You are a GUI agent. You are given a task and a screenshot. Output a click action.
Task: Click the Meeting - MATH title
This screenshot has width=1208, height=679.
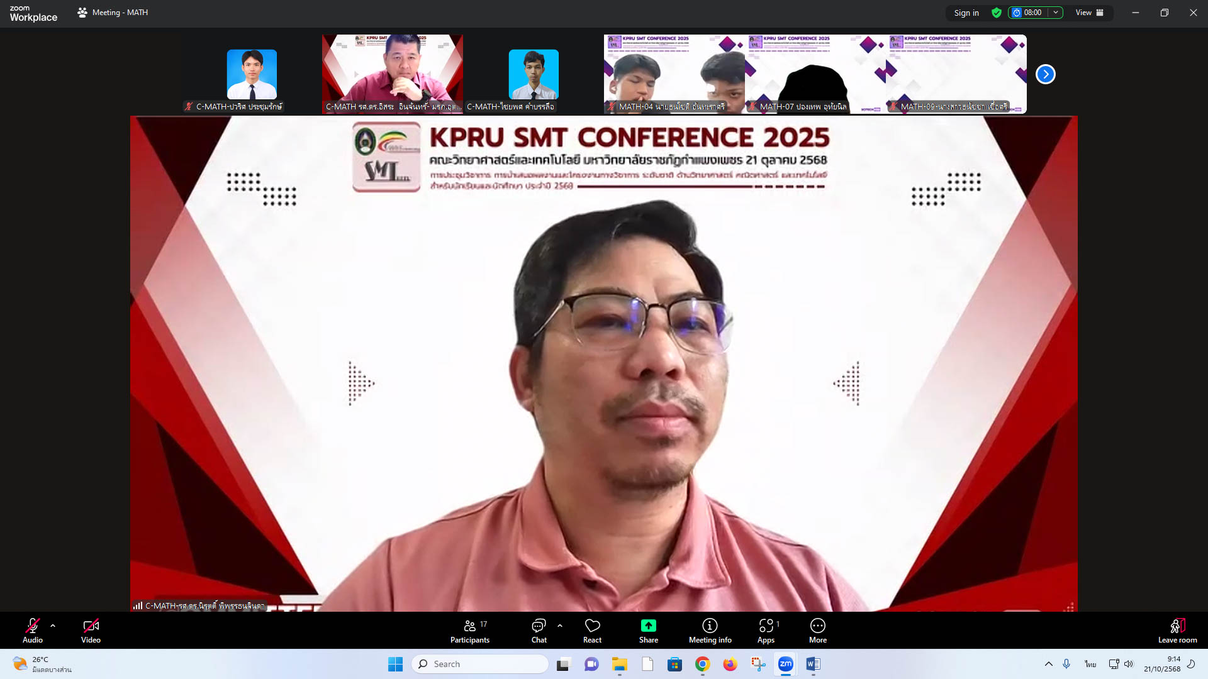(x=120, y=13)
